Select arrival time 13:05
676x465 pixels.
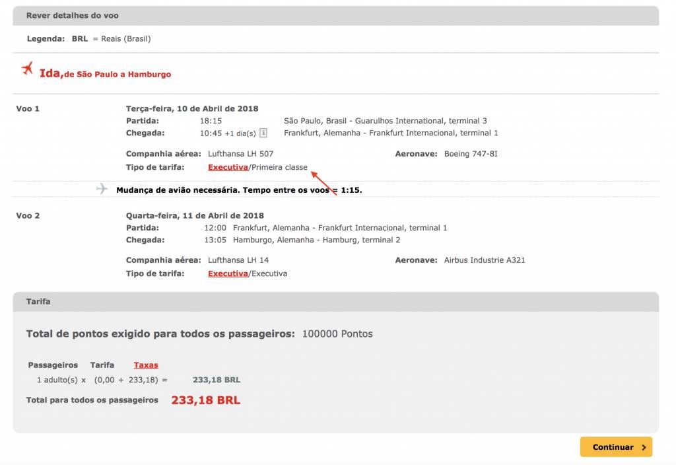tap(215, 240)
